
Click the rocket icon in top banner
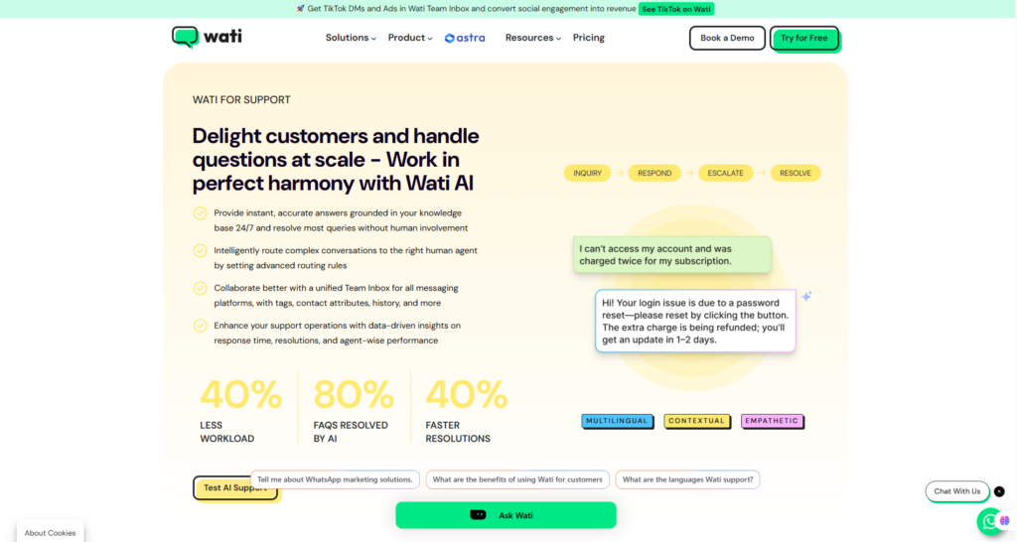tap(300, 8)
